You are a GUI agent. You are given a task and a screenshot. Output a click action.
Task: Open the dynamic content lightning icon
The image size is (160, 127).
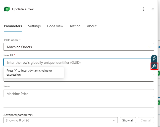(x=154, y=58)
